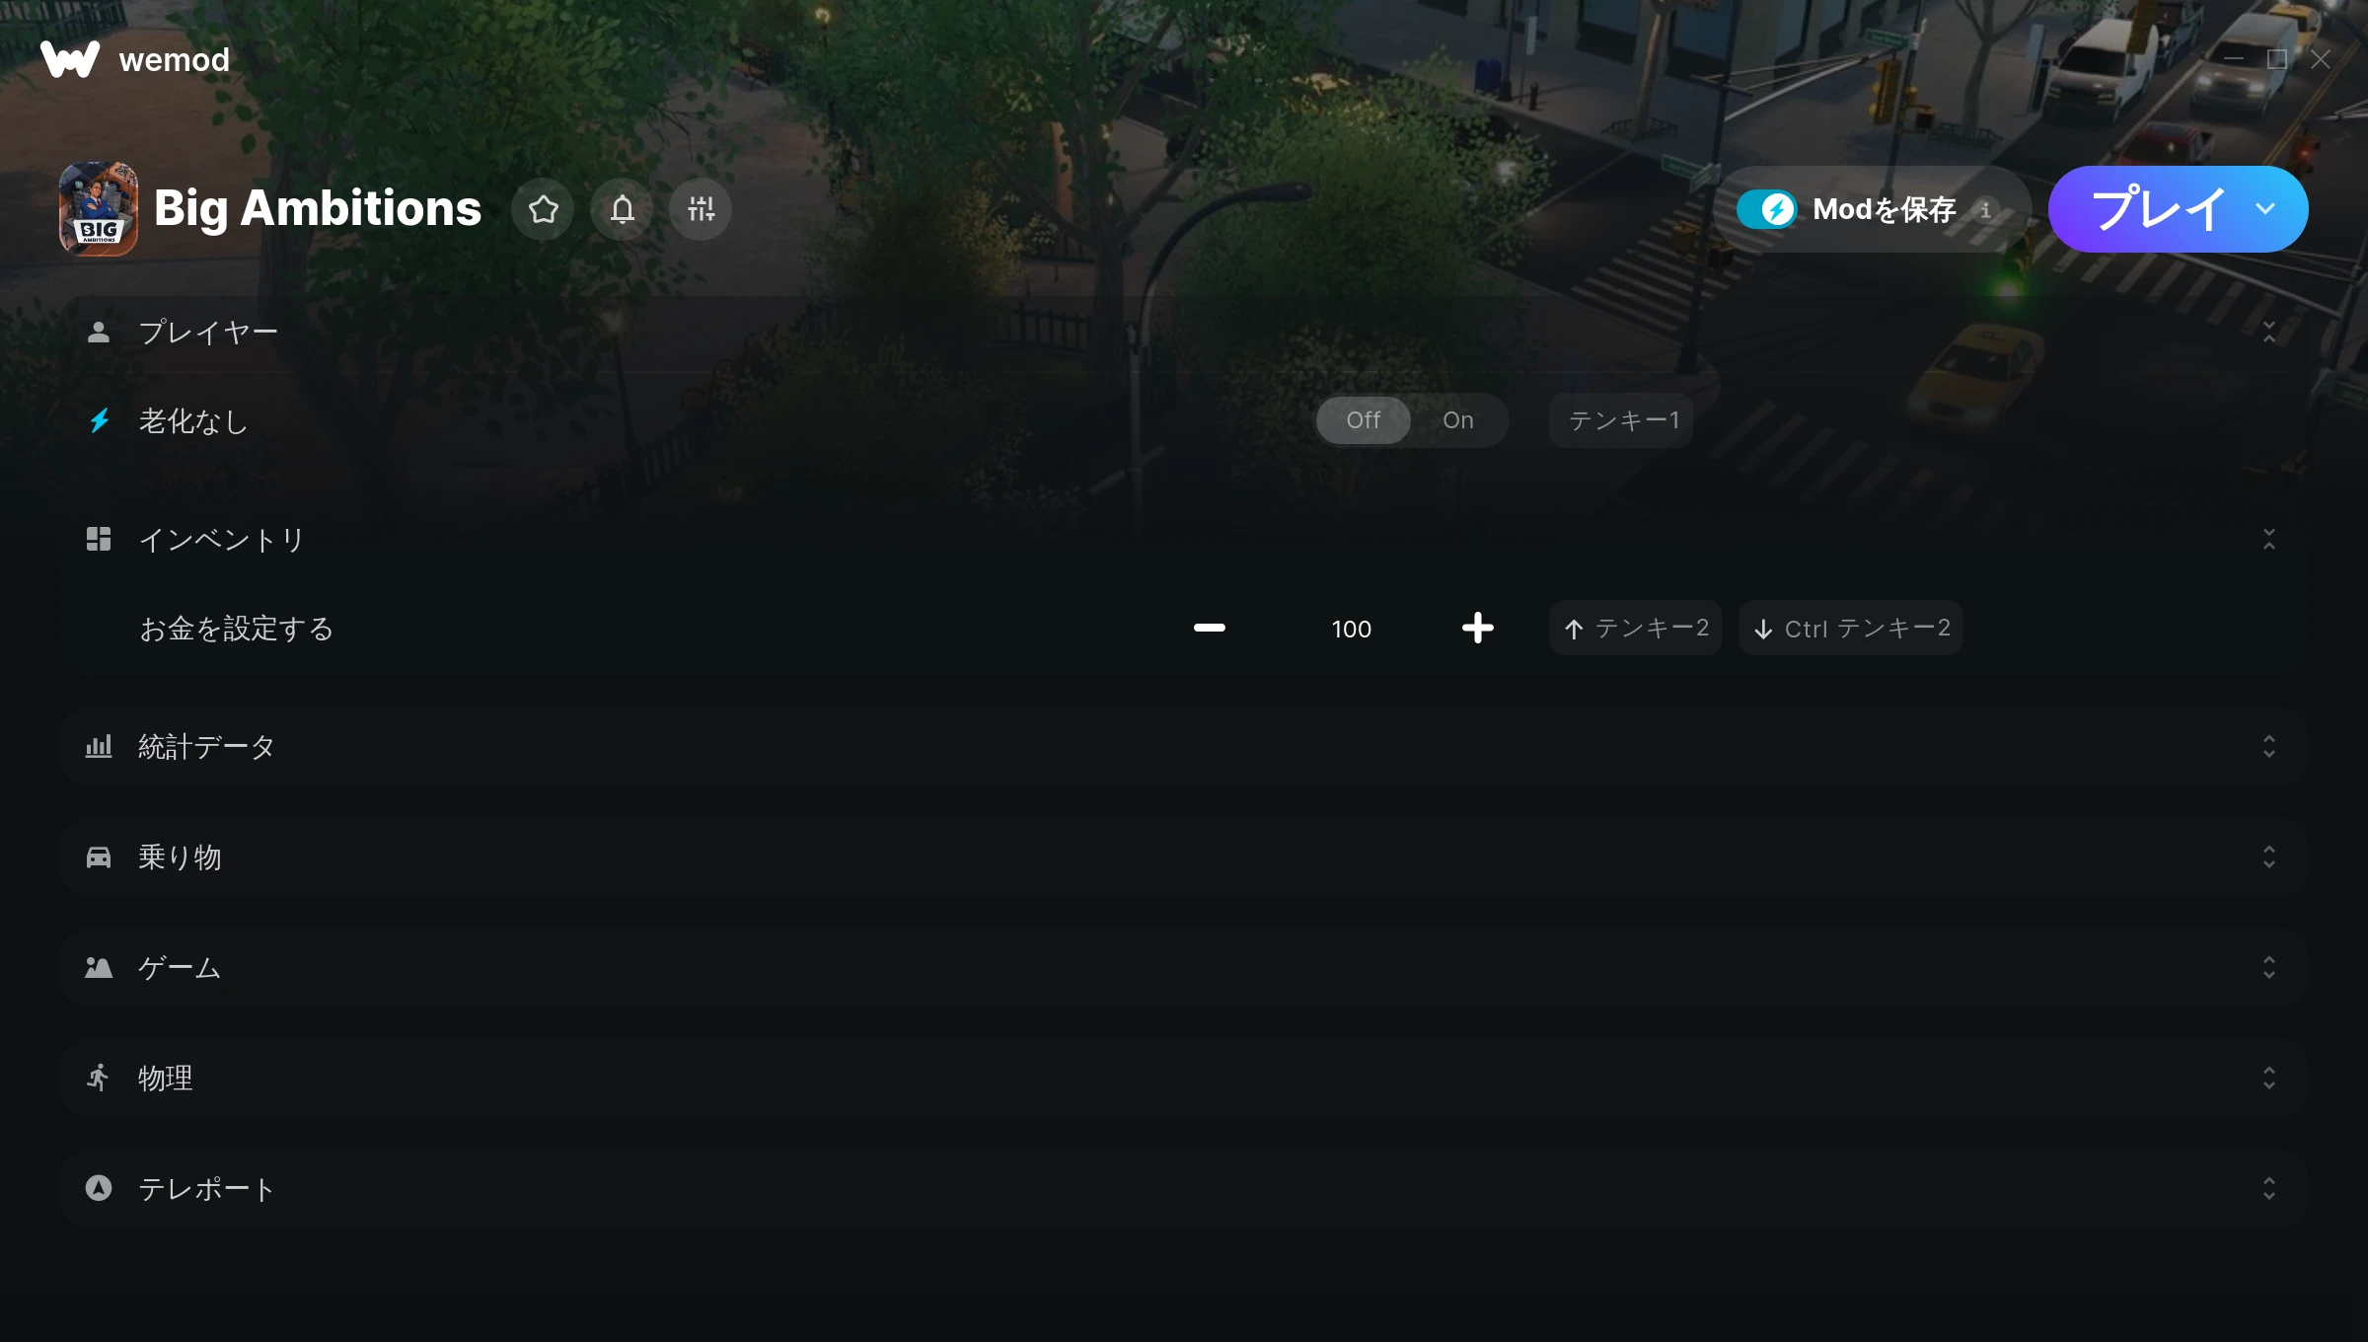The height and width of the screenshot is (1342, 2368).
Task: Click the テンキー1 hotkey button
Action: click(x=1622, y=420)
